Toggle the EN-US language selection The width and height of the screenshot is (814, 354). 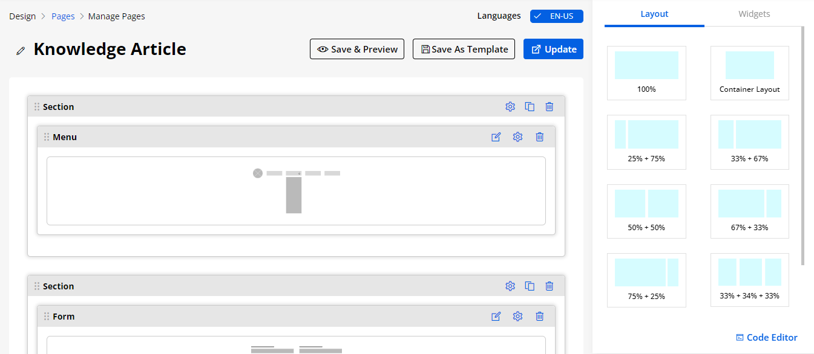click(x=556, y=16)
